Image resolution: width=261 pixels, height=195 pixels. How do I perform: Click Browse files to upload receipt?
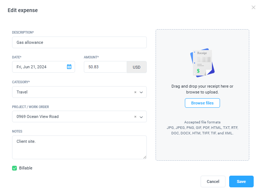pos(202,103)
